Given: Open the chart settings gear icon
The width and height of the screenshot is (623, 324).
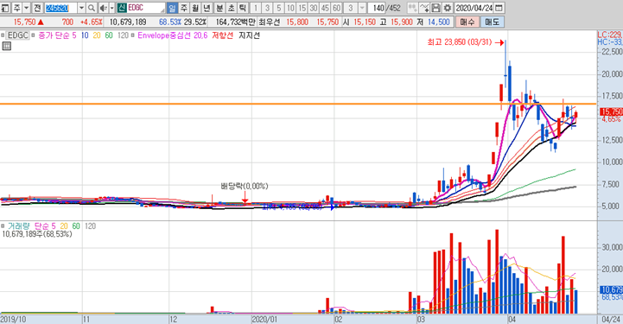Looking at the screenshot, I should coord(448,8).
